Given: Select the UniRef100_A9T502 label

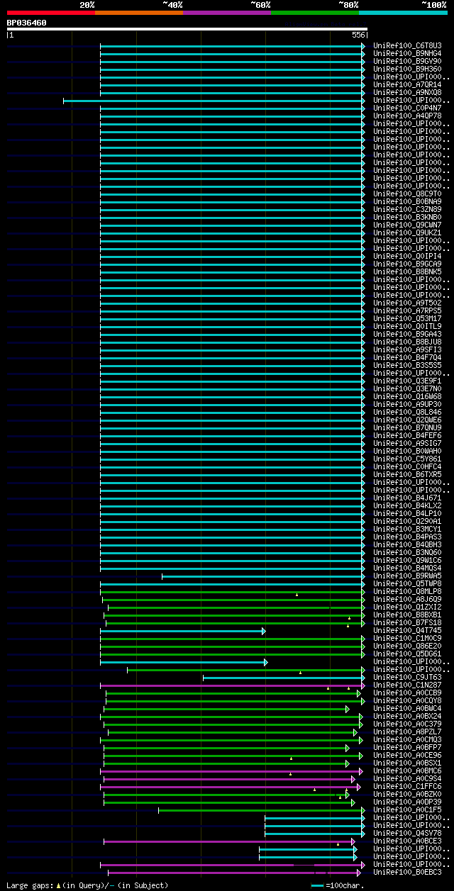Looking at the screenshot, I should tap(407, 303).
